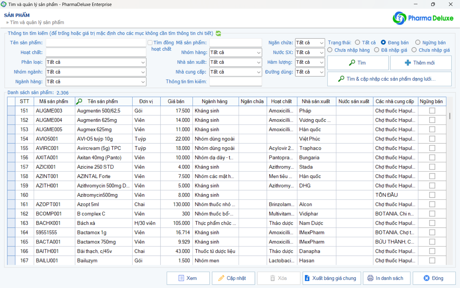Add a new product with Thêm mới
The image size is (460, 288).
[x=421, y=63]
